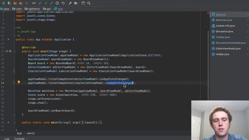
Task: Open Git history clock icon
Action: tap(57, 3)
